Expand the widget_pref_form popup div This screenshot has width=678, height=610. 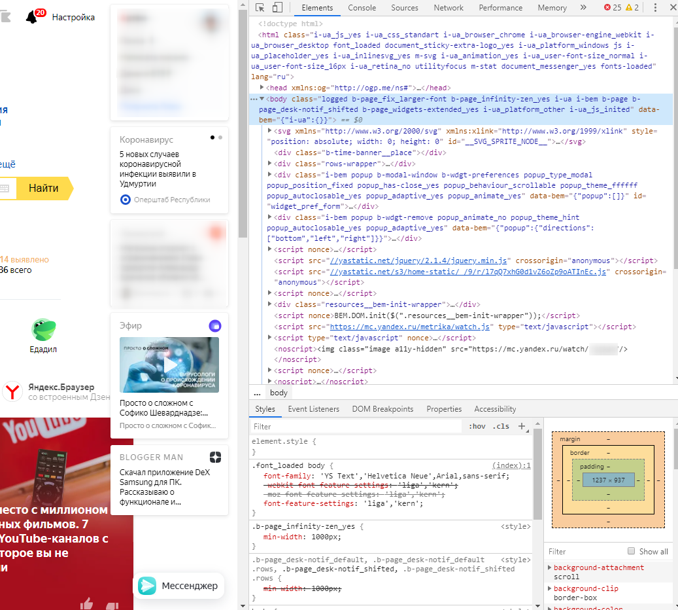tap(269, 175)
